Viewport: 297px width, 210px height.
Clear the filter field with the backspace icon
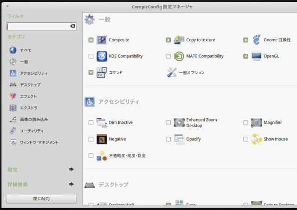click(x=72, y=26)
